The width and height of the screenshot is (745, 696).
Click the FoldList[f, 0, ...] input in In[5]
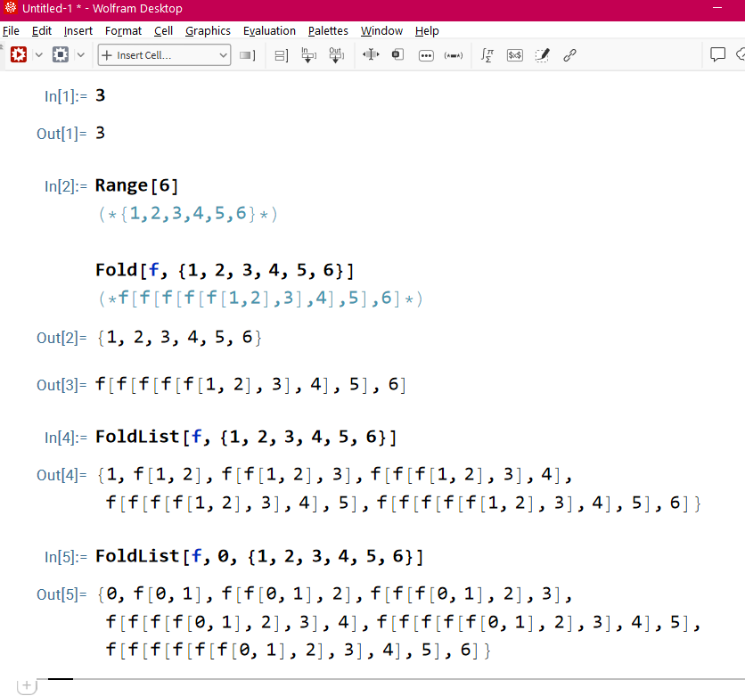[x=258, y=557]
